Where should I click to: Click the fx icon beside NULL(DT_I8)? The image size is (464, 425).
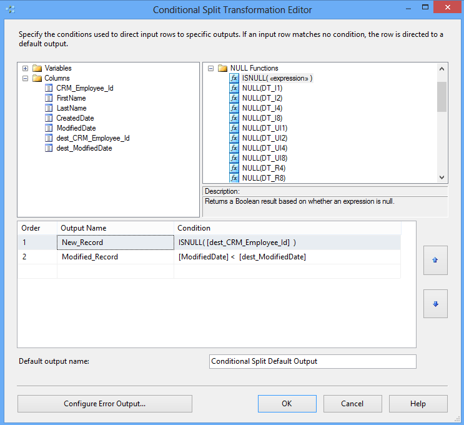234,118
